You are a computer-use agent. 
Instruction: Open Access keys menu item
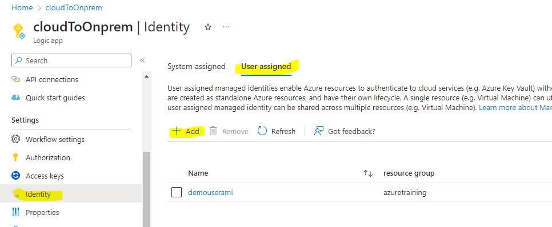point(45,176)
